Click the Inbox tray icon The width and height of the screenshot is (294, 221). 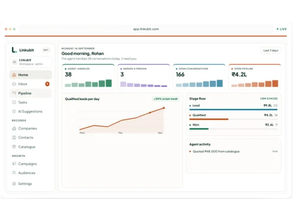(x=14, y=84)
